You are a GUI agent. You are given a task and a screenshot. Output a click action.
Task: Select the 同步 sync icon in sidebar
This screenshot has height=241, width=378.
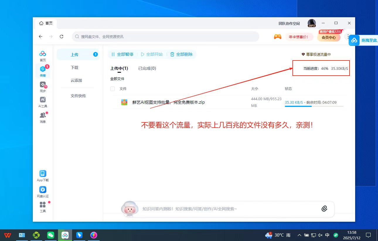(43, 86)
